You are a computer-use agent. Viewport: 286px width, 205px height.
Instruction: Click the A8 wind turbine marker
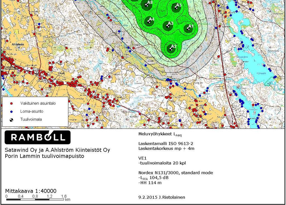147,5
